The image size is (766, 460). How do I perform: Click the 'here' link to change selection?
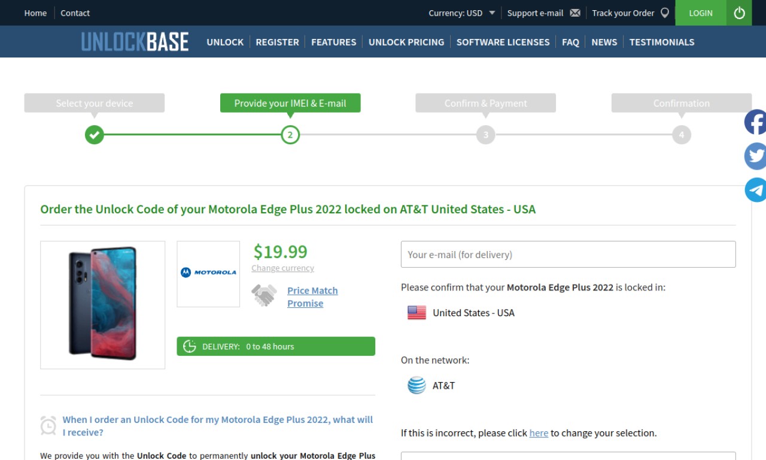point(539,432)
